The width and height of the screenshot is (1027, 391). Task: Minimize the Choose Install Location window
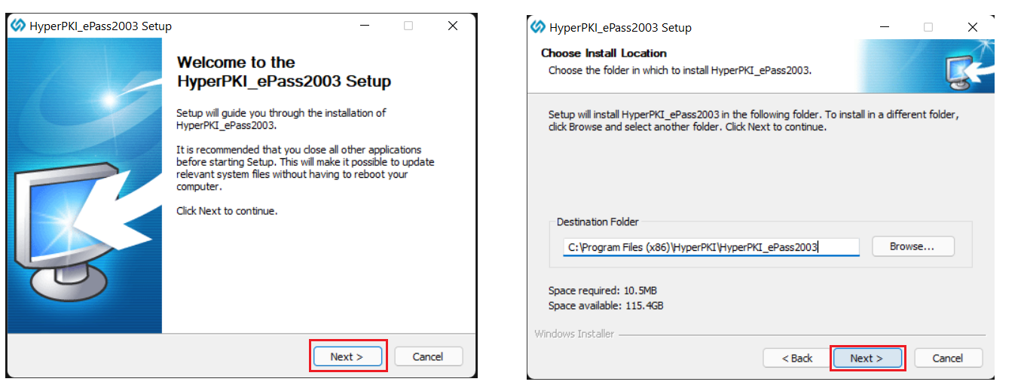coord(884,27)
